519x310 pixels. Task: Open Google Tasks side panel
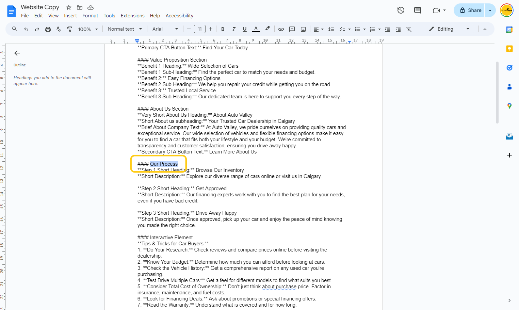(509, 68)
